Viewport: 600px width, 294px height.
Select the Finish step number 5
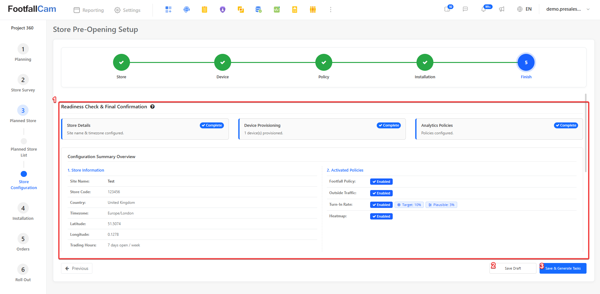(526, 63)
